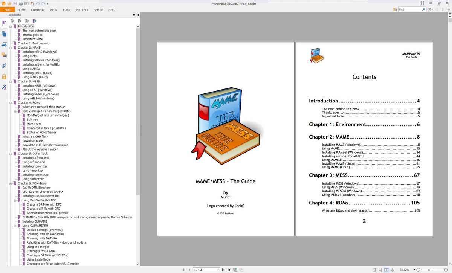The height and width of the screenshot is (273, 452).
Task: Switch to single page view mode
Action: (374, 270)
